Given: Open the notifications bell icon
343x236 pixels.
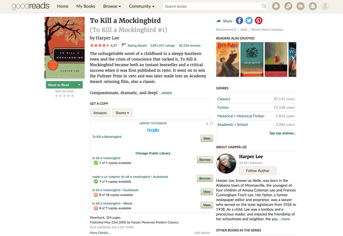Looking at the screenshot, I should coord(276,6).
